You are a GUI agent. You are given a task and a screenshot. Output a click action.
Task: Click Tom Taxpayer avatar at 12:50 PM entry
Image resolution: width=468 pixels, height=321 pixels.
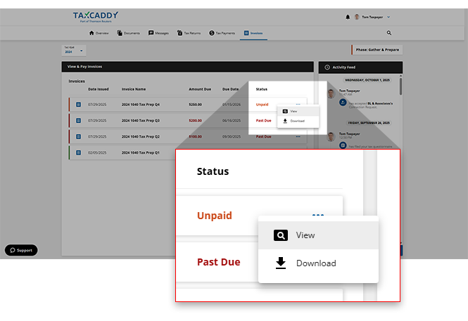pyautogui.click(x=331, y=137)
